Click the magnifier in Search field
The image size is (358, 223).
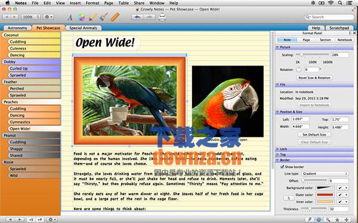(308, 17)
